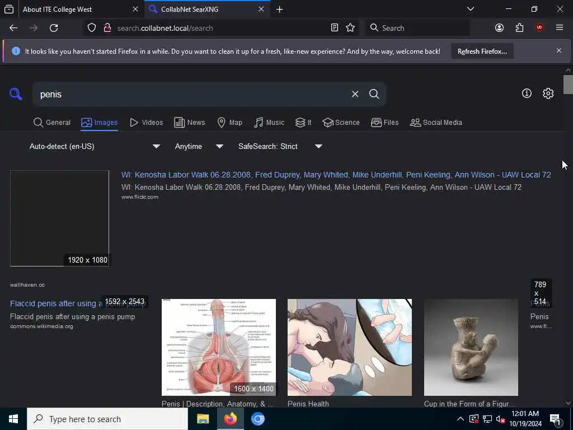
Task: Click the wallhaven.cc source text
Action: point(27,285)
